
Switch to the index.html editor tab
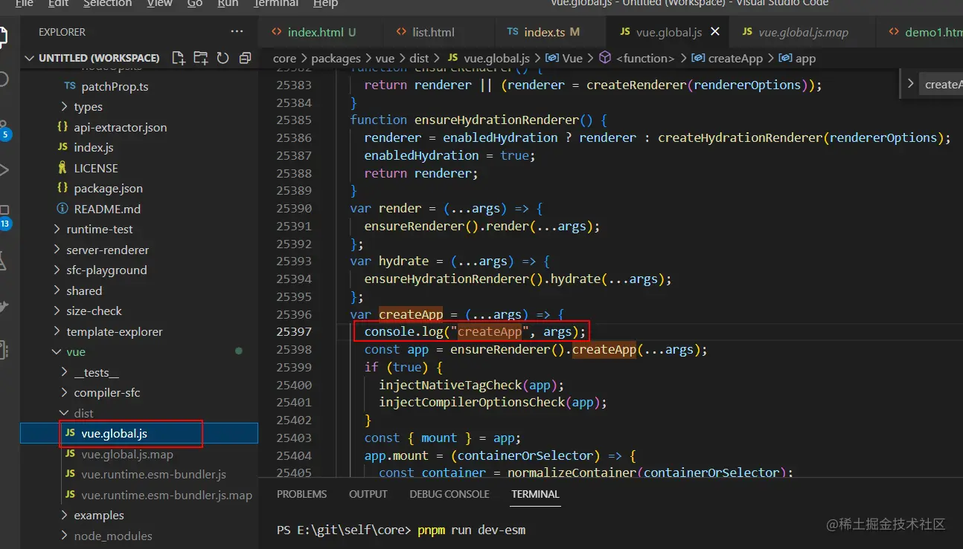[x=321, y=32]
